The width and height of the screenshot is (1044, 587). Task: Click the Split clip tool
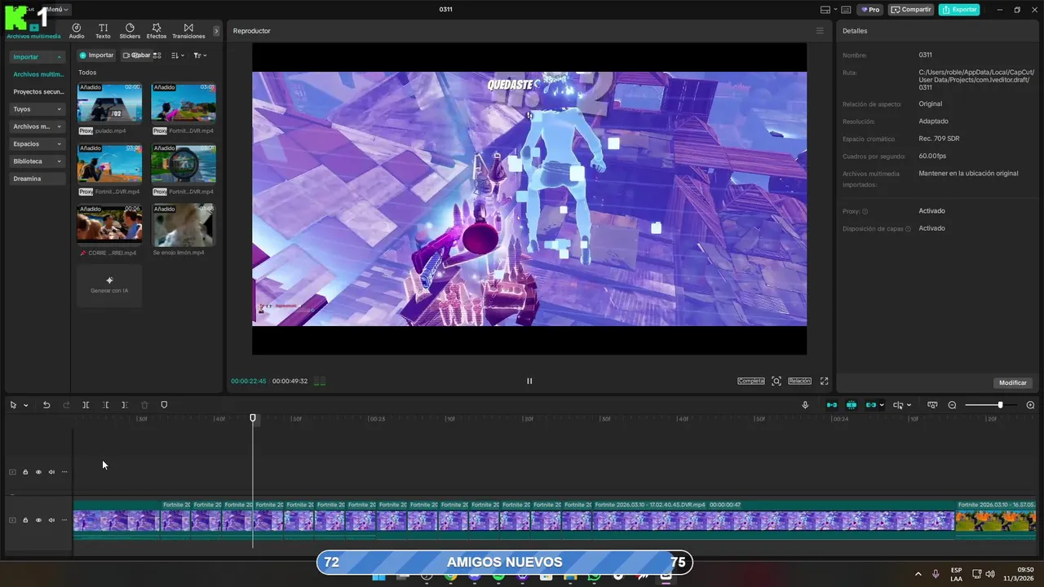pyautogui.click(x=86, y=405)
